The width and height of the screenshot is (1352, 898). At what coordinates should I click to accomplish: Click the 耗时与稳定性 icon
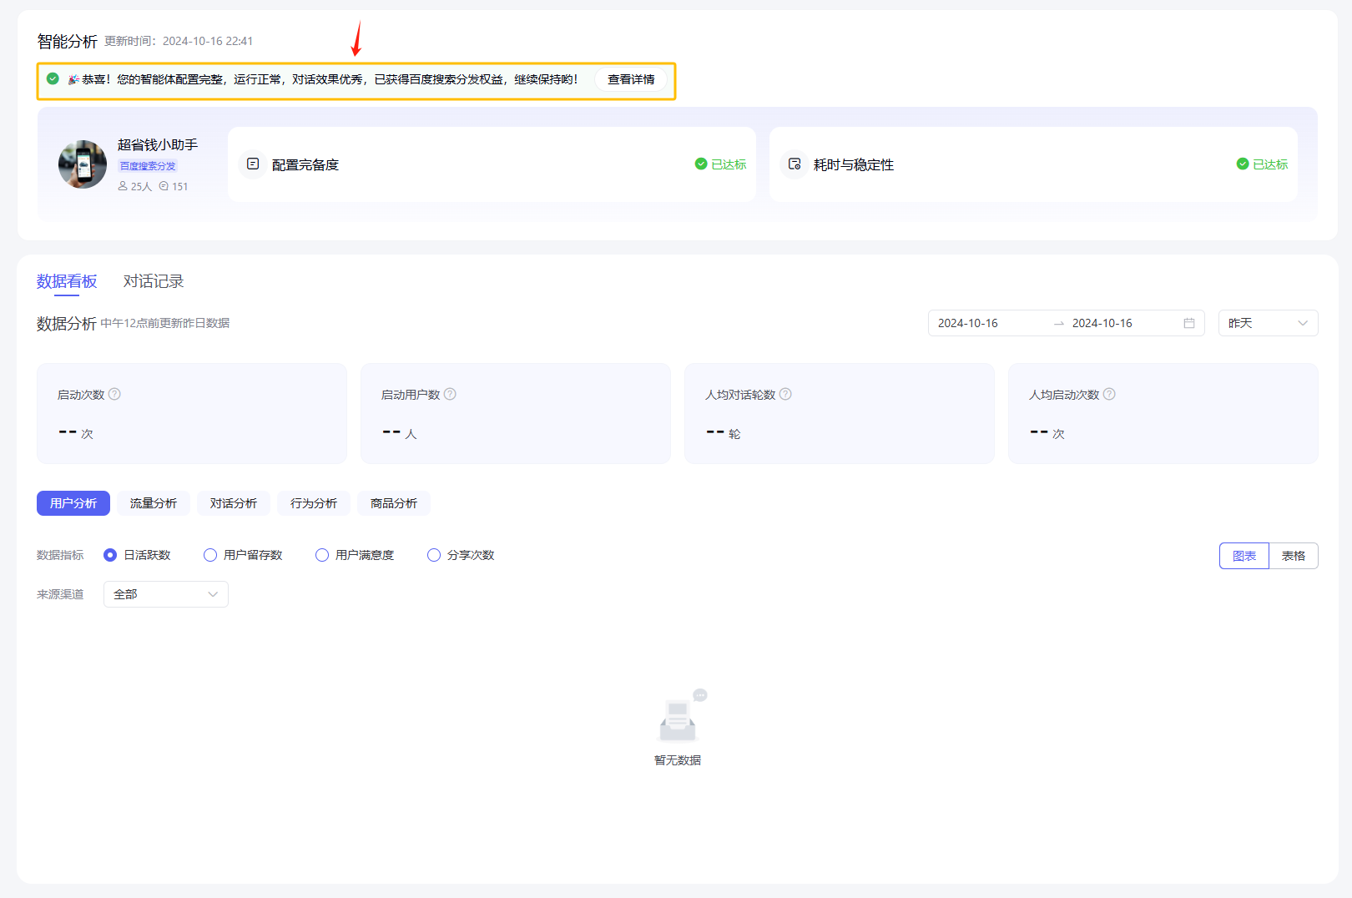(x=795, y=164)
